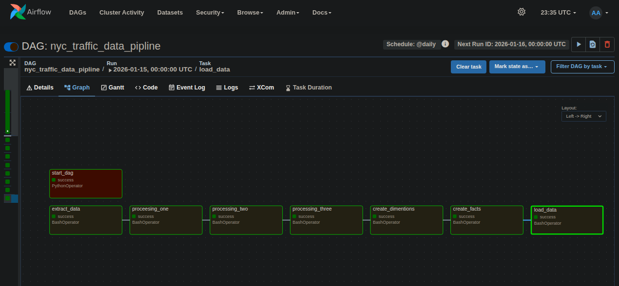The width and height of the screenshot is (619, 286).
Task: Open the Browse menu
Action: coord(250,13)
